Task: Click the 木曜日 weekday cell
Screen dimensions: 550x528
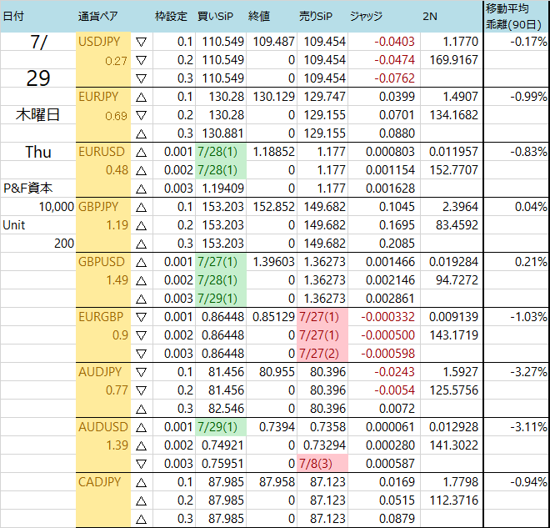Action: pos(37,115)
